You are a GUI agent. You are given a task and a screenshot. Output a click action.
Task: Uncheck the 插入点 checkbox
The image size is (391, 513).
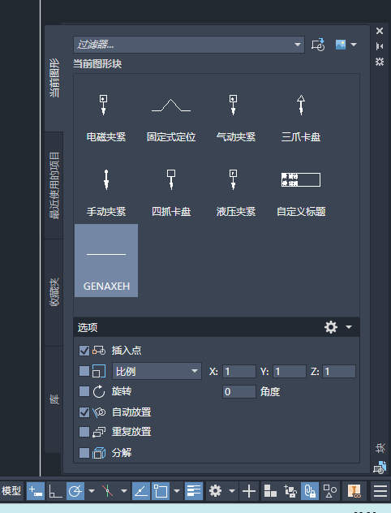(84, 351)
